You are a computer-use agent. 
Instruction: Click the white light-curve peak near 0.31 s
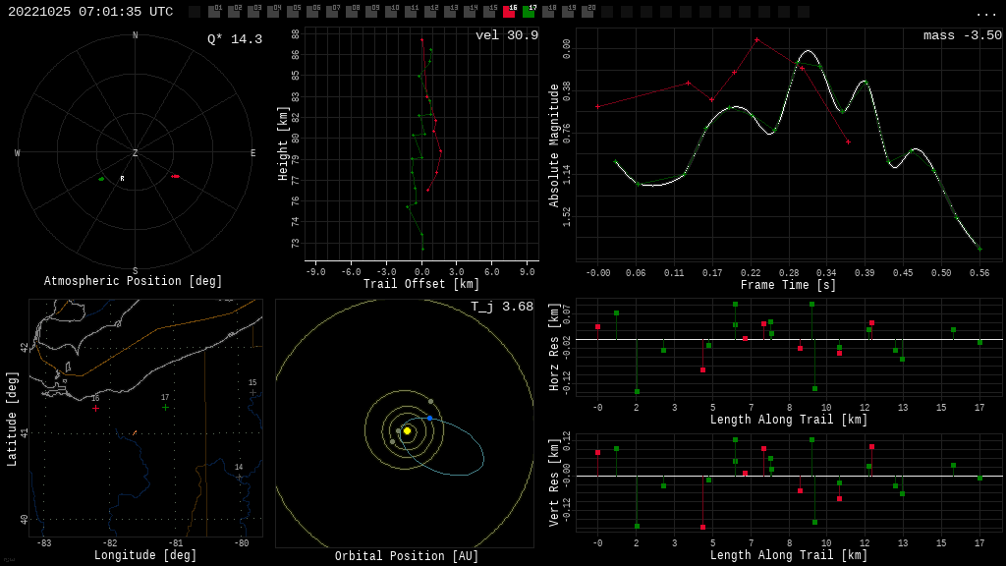808,51
